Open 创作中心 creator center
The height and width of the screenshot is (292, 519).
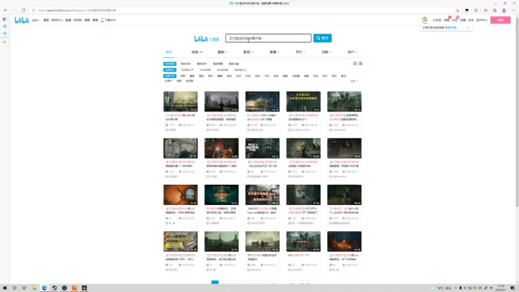tap(481, 20)
